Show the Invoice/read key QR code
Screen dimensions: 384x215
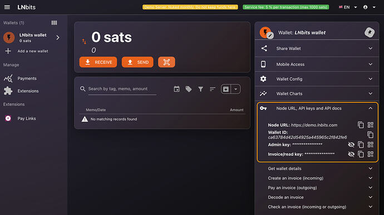(371, 154)
